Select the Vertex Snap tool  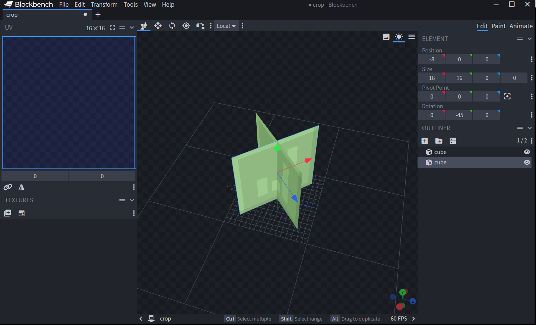[x=200, y=26]
